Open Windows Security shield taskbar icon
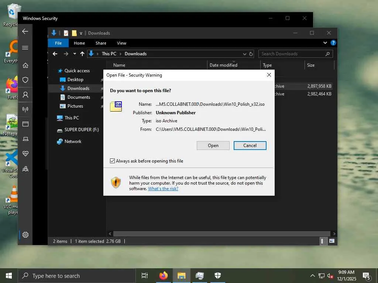378x283 pixels. (x=218, y=276)
